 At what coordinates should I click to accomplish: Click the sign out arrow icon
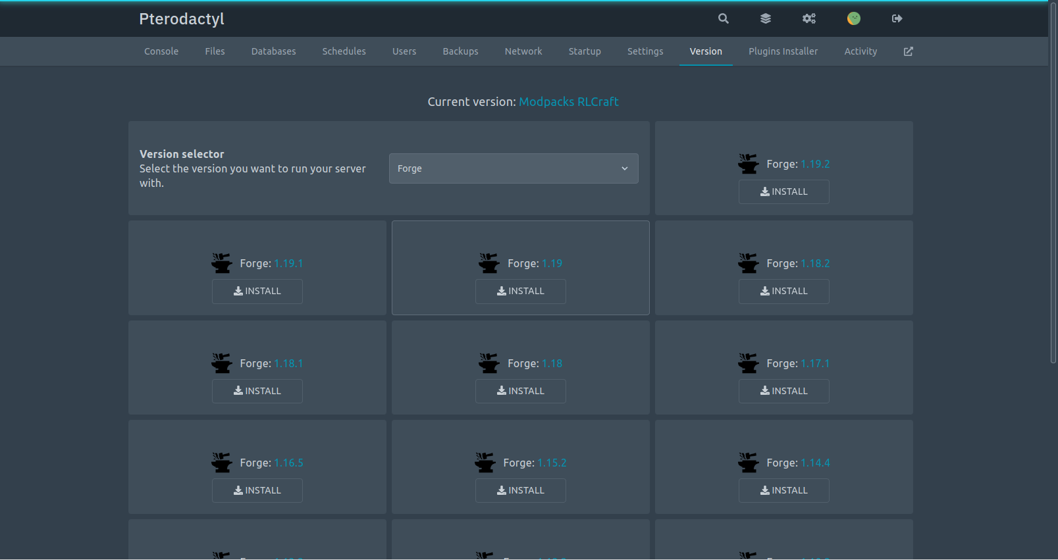click(x=897, y=18)
